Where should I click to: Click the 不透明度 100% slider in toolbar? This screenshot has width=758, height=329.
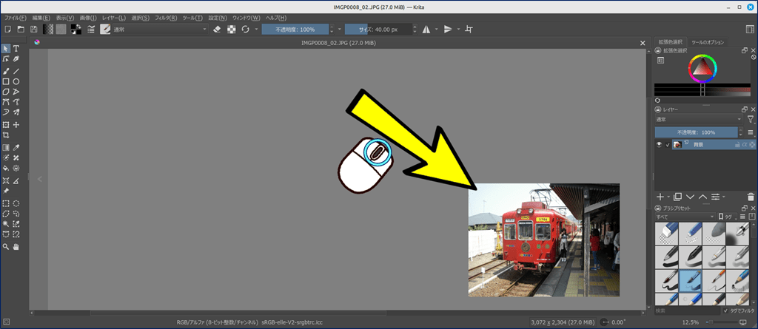(x=296, y=29)
